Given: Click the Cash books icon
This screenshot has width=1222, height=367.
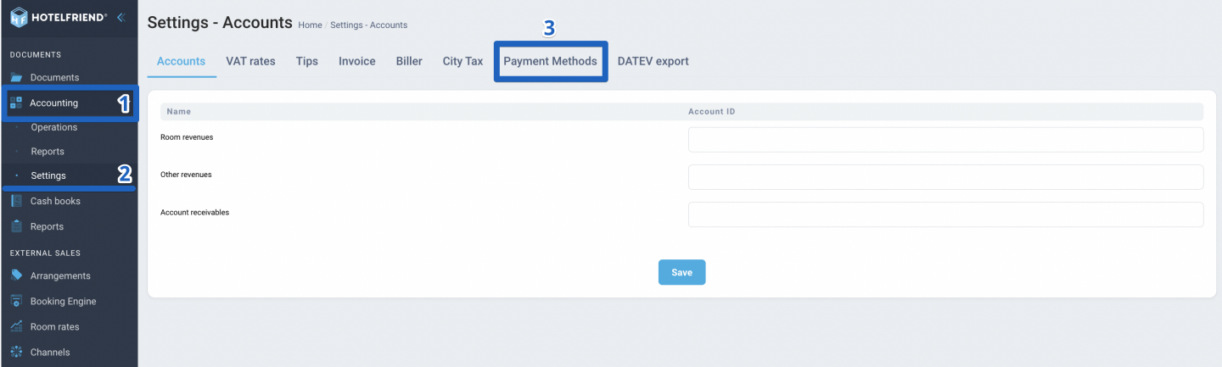Looking at the screenshot, I should click(x=16, y=201).
